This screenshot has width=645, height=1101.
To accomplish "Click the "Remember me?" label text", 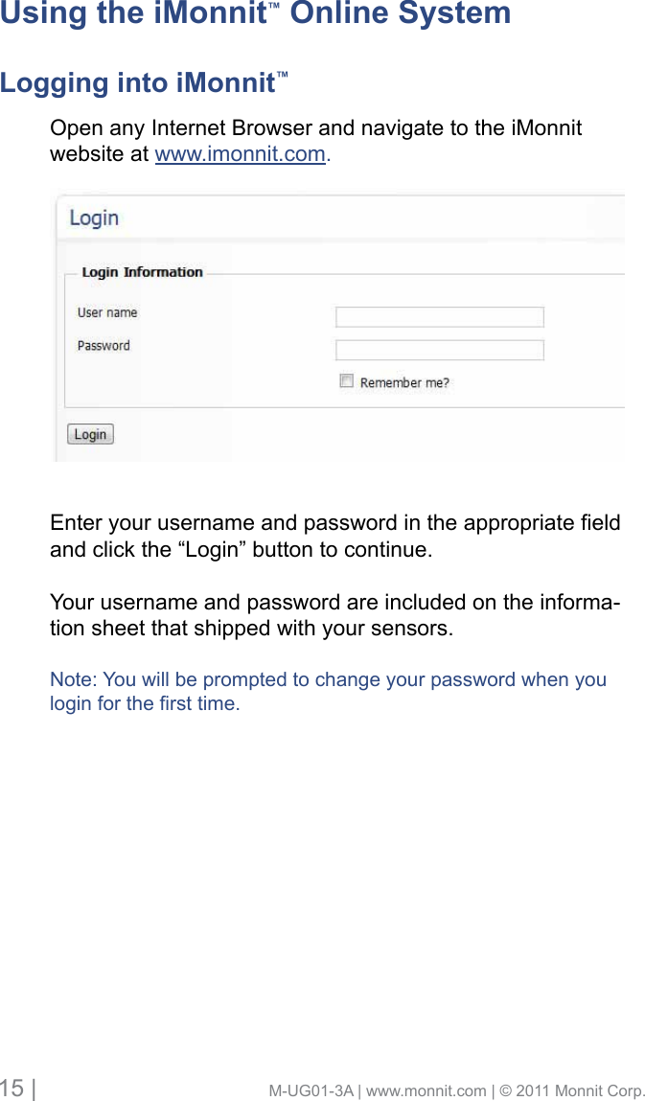I will (x=404, y=382).
